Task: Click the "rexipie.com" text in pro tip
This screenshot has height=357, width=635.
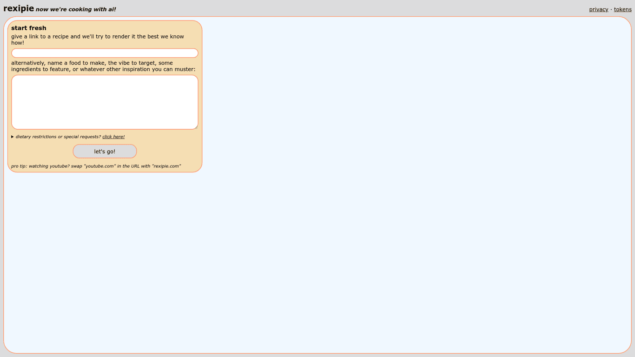Action: (166, 166)
